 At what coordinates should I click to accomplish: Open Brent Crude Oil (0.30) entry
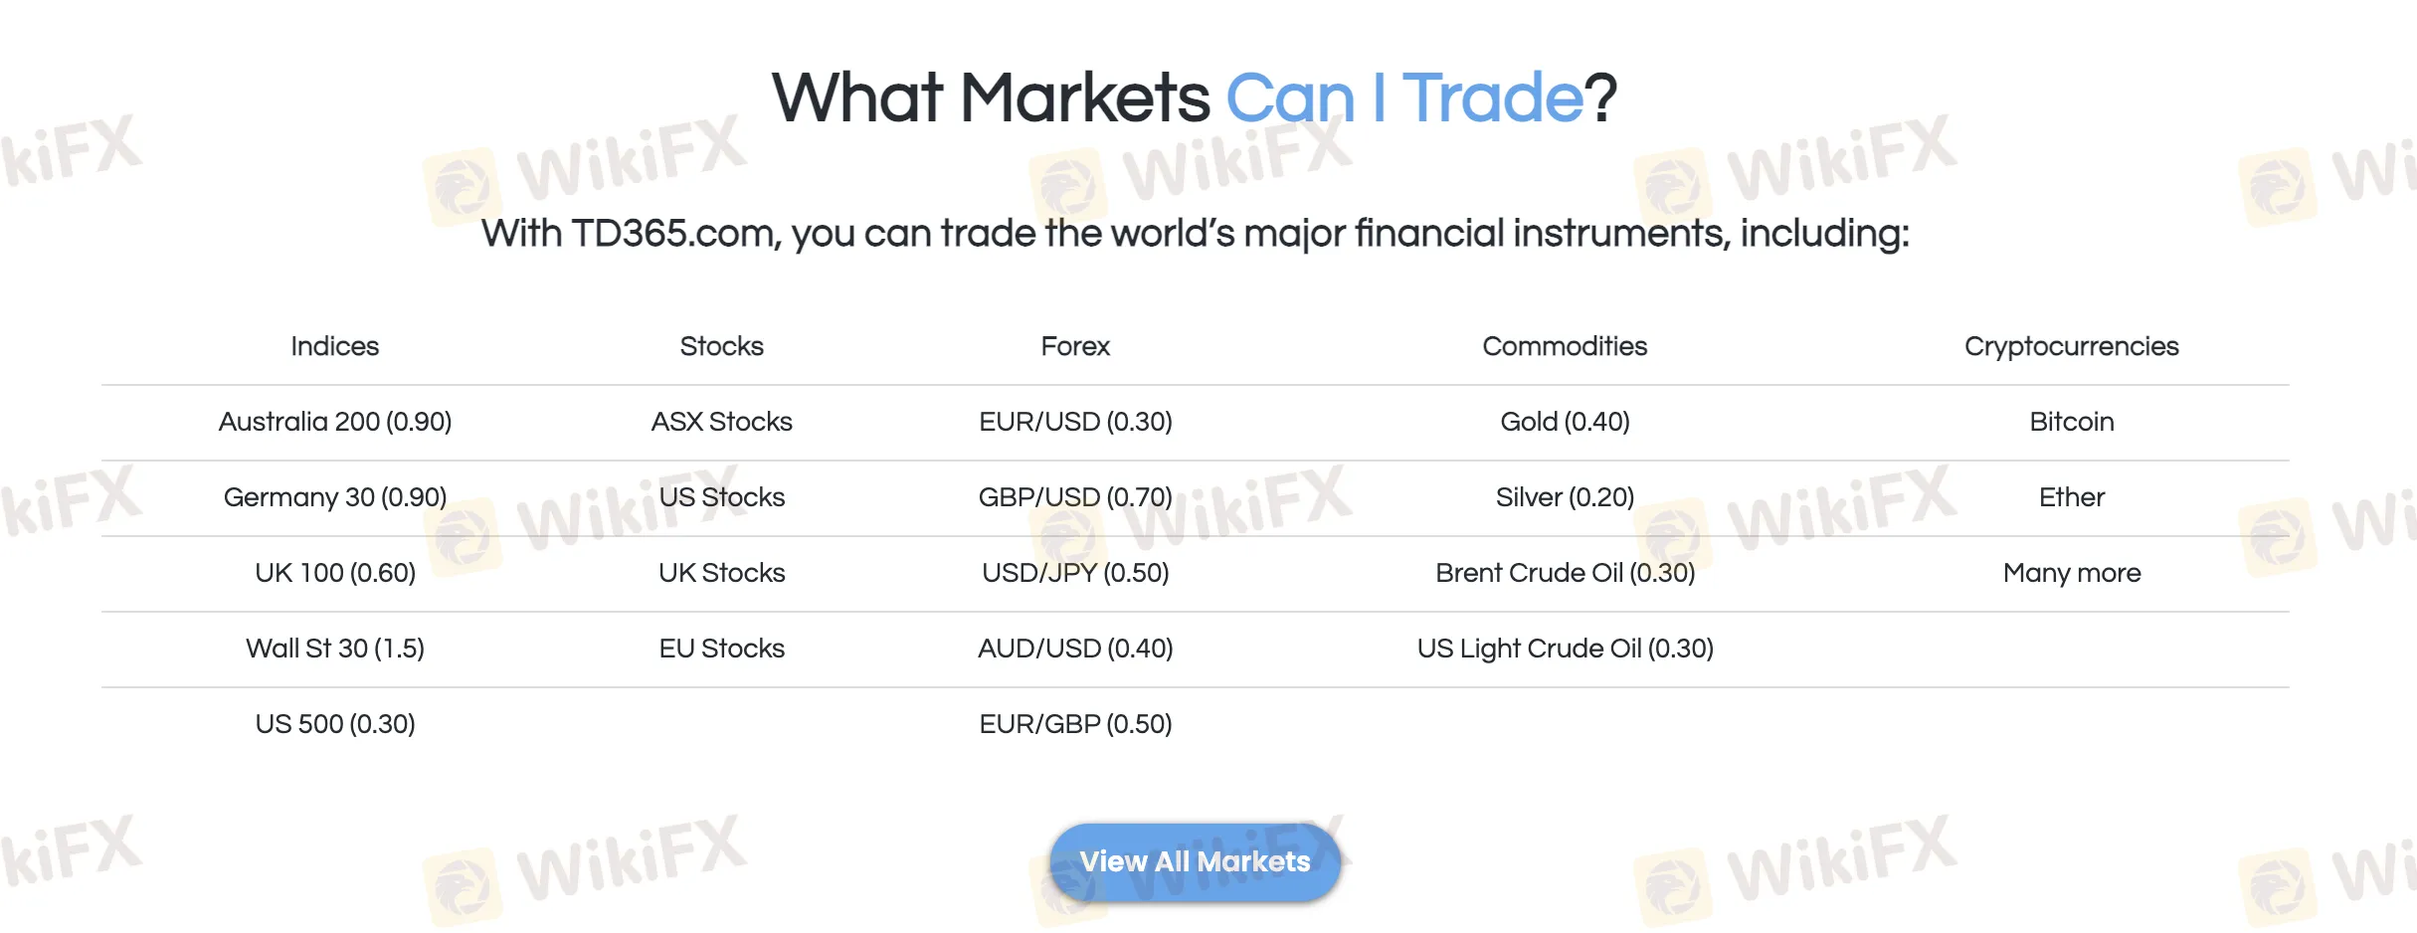click(x=1564, y=573)
